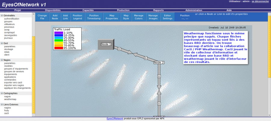Open utilisateurs in the sidebar
The image size is (271, 121).
[x=9, y=24]
